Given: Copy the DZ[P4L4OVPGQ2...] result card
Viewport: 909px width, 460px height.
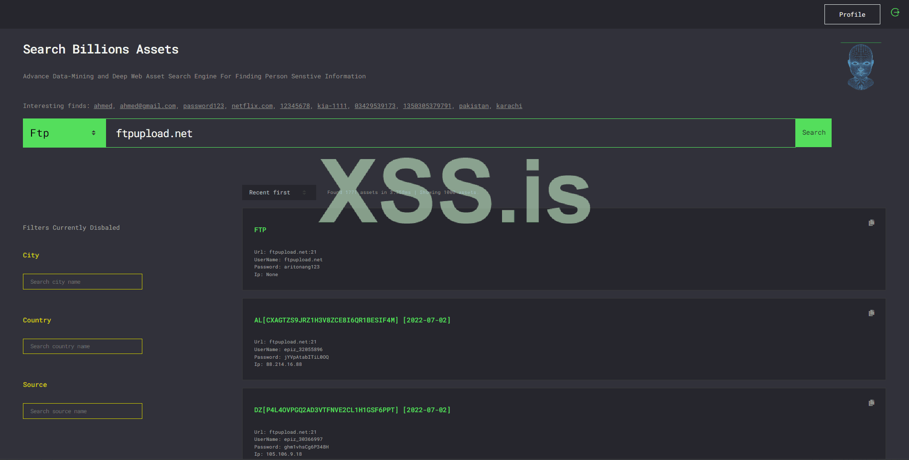Looking at the screenshot, I should coord(871,403).
